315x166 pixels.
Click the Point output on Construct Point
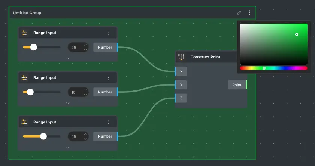coord(237,85)
